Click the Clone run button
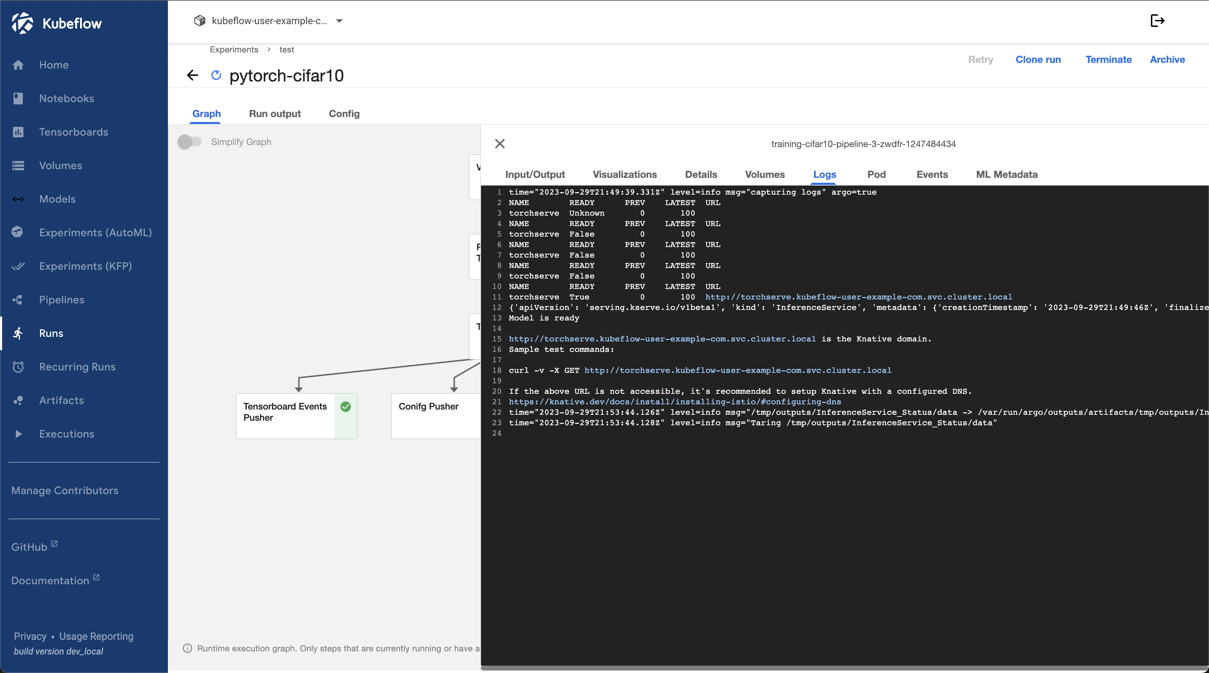The width and height of the screenshot is (1209, 673). pos(1038,59)
